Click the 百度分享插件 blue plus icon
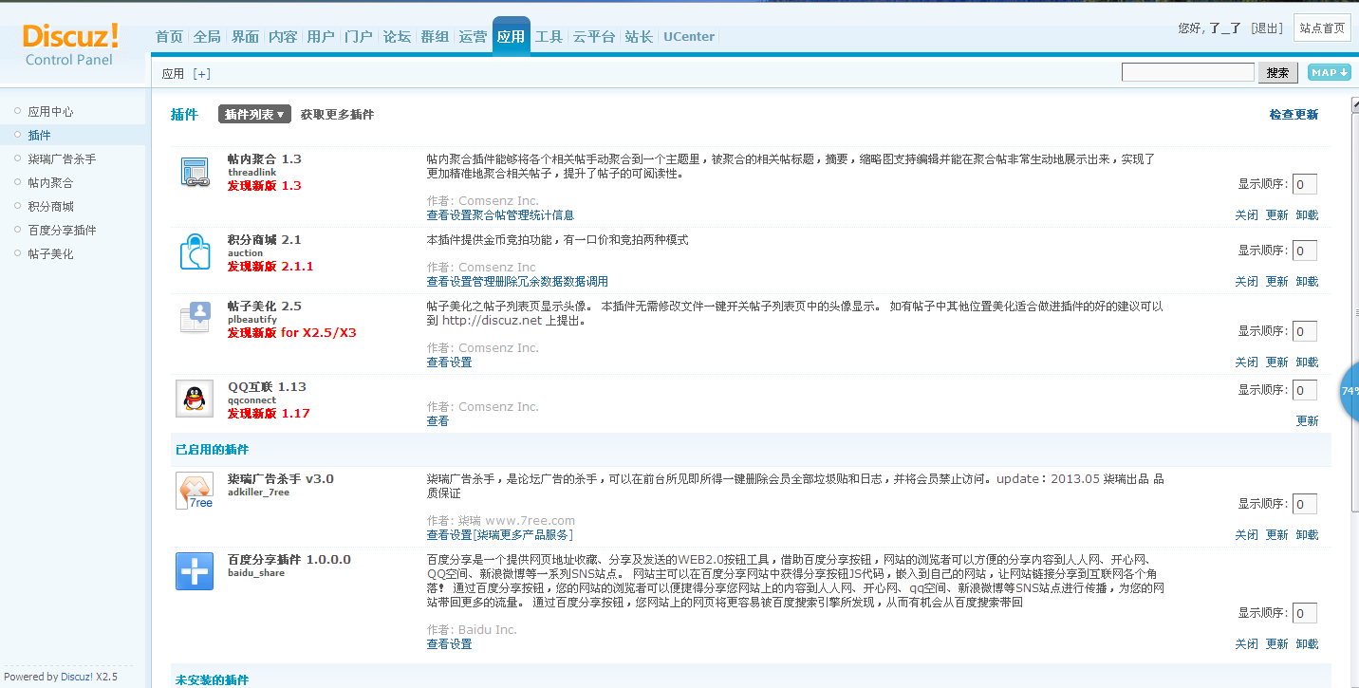The image size is (1359, 688). 195,571
